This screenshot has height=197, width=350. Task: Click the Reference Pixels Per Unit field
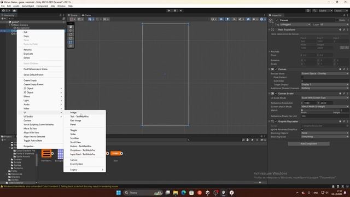click(325, 116)
